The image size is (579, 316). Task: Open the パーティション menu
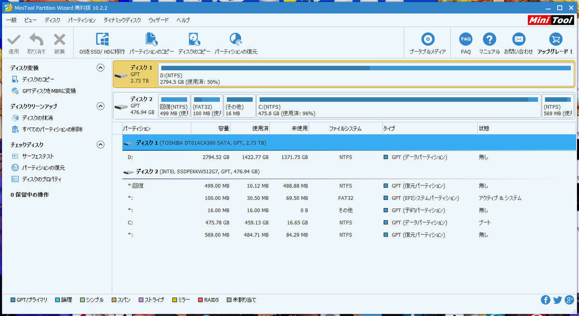(82, 20)
